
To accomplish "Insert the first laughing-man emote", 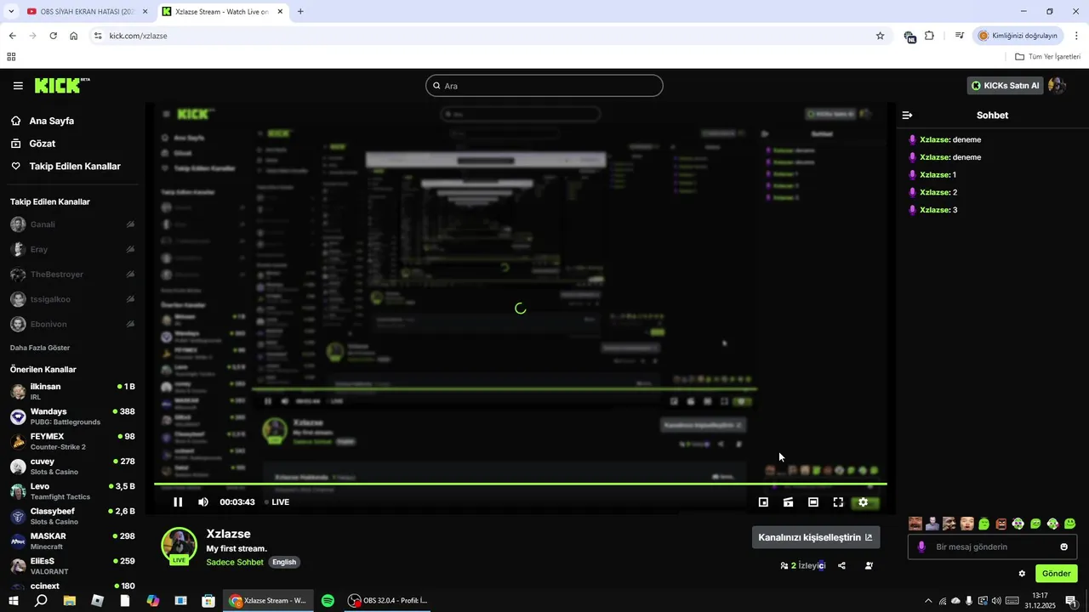I will (x=915, y=524).
